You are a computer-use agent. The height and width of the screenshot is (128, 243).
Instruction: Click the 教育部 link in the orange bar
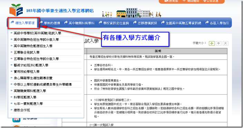171,1
